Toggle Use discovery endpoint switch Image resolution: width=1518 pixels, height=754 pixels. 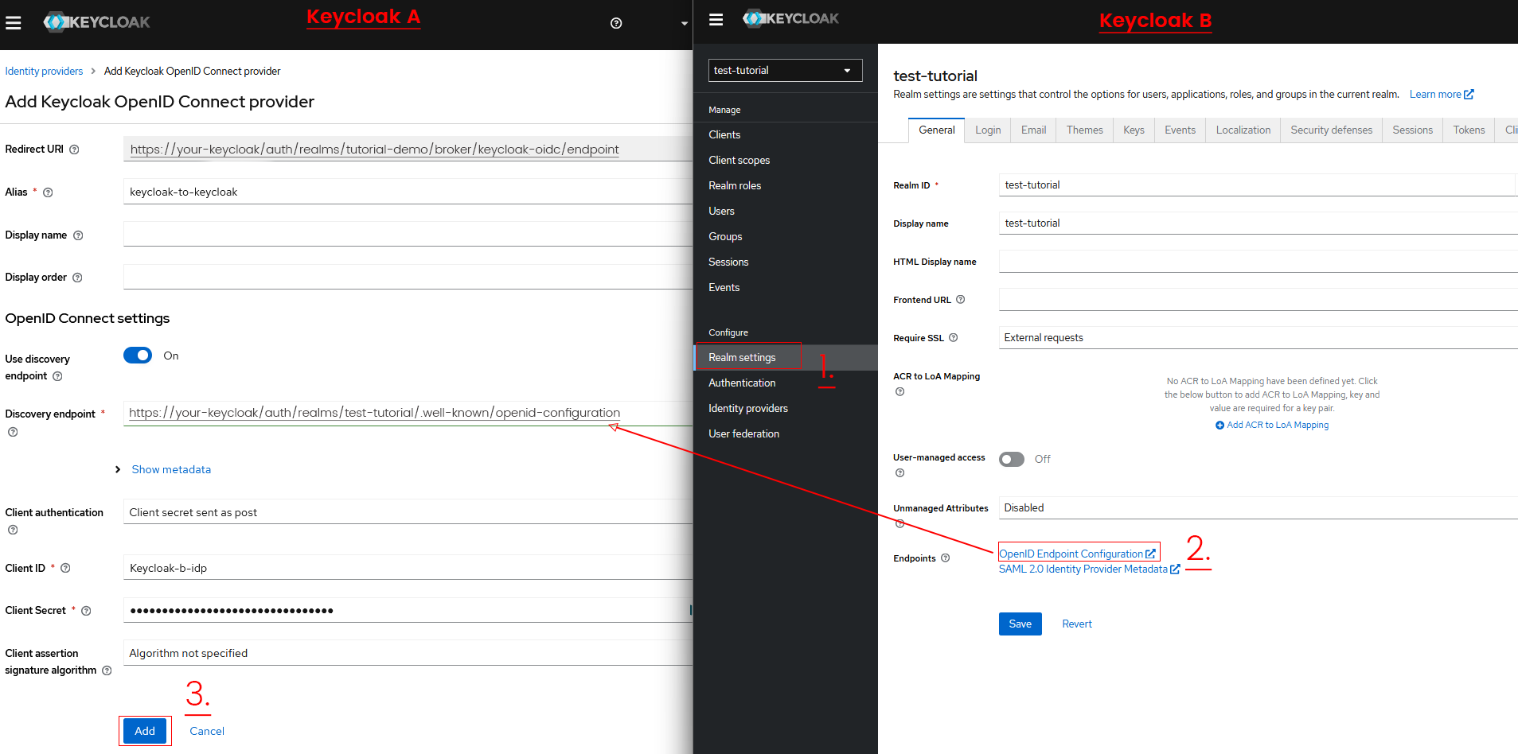tap(138, 356)
